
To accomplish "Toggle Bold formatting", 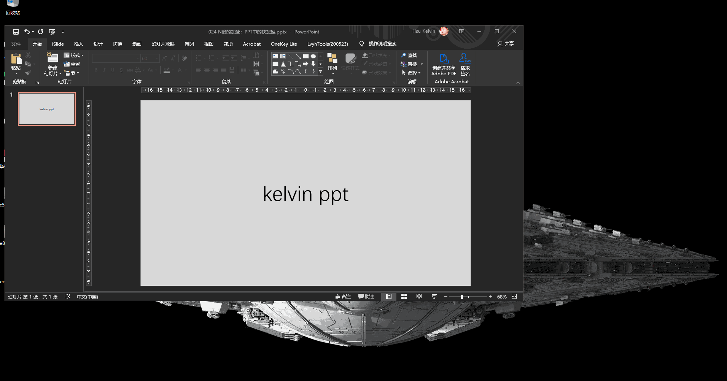I will (96, 70).
